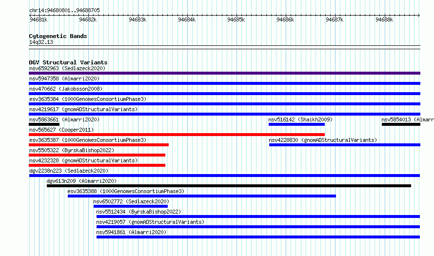Select the black nsv5854013 variant bar
Viewport: 434px width, 256px height.
coord(401,124)
